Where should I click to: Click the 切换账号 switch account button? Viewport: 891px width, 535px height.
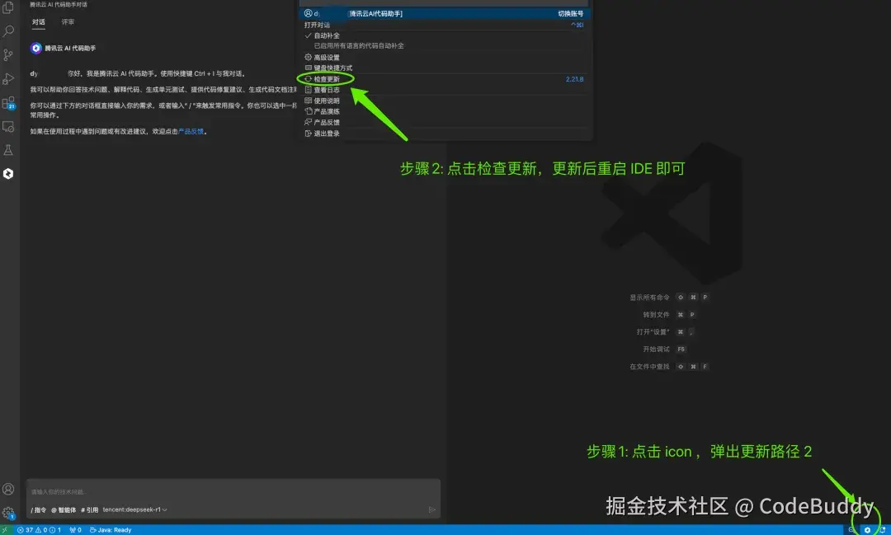click(x=571, y=14)
